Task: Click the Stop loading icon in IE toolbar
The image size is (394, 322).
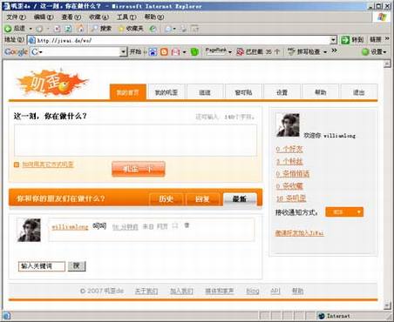Action: click(58, 29)
